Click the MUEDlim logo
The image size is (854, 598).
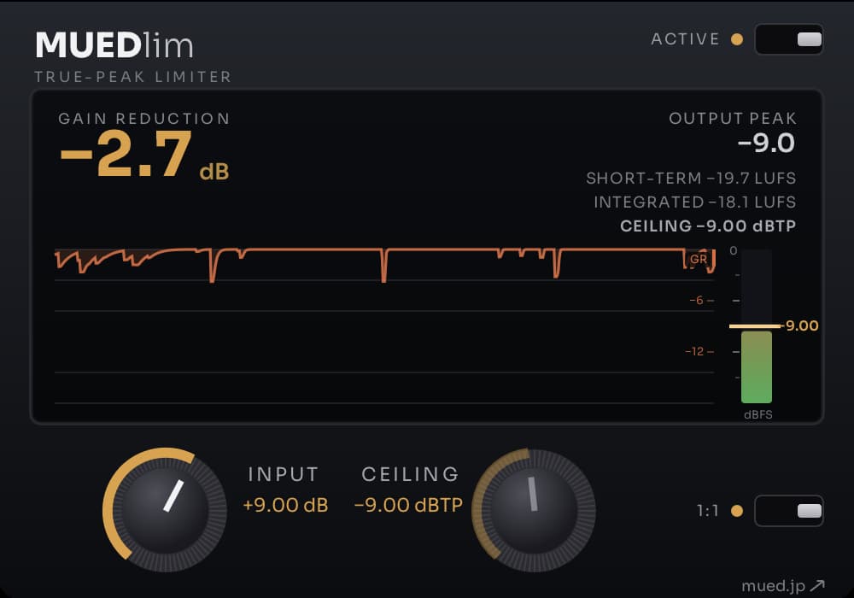(x=114, y=44)
